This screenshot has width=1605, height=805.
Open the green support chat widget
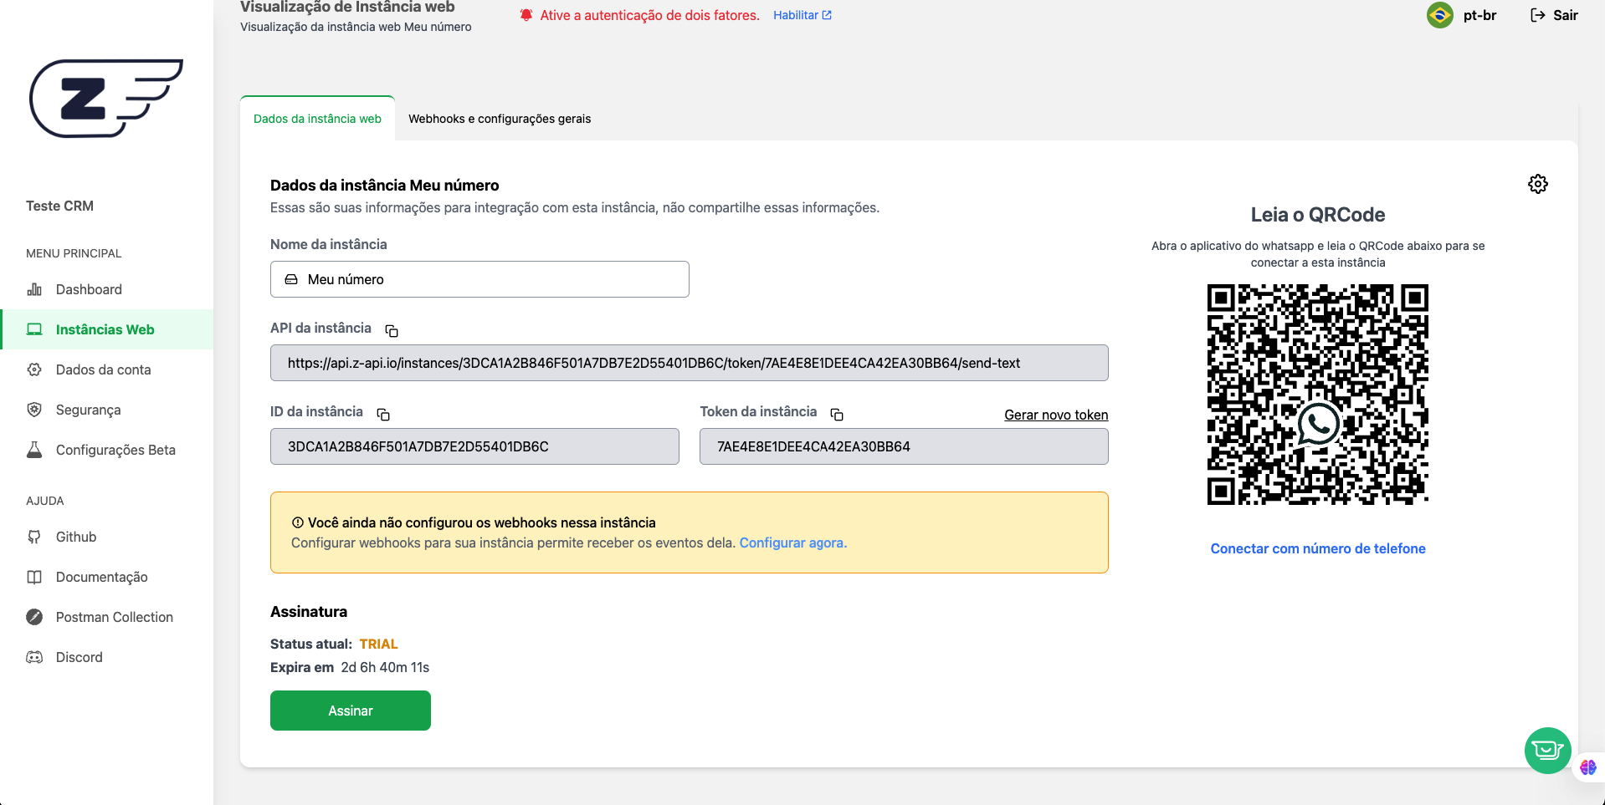1548,751
